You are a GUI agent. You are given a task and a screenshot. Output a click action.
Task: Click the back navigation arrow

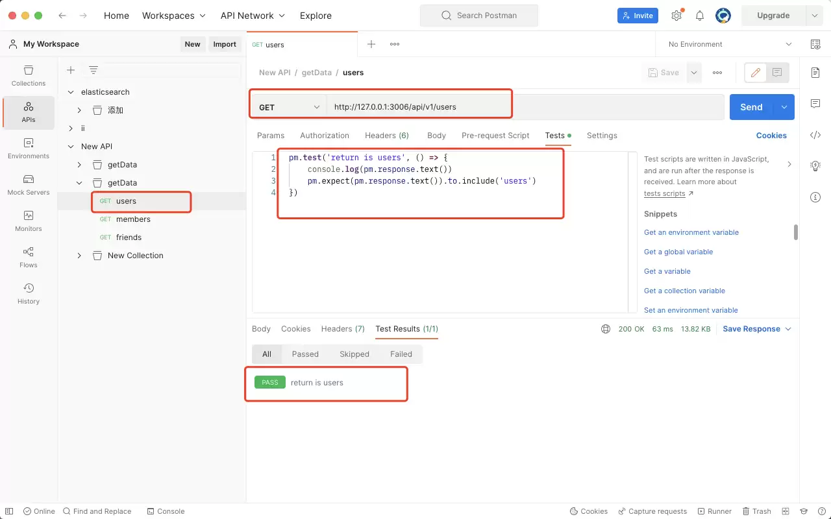[62, 16]
